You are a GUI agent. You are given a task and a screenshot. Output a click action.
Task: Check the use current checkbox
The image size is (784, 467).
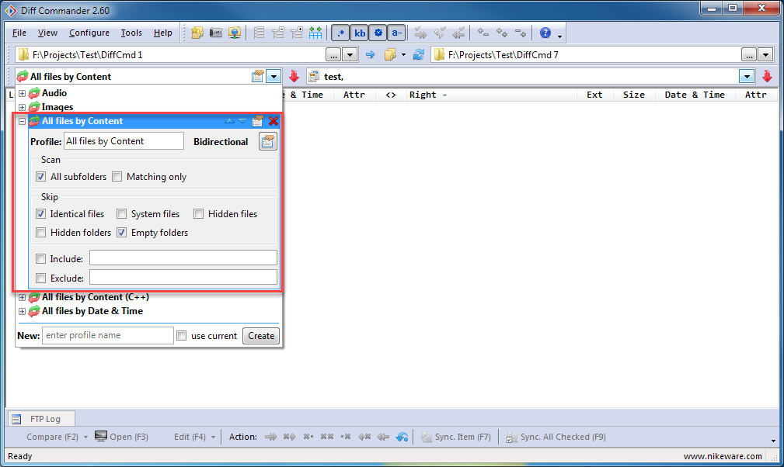[x=182, y=336]
